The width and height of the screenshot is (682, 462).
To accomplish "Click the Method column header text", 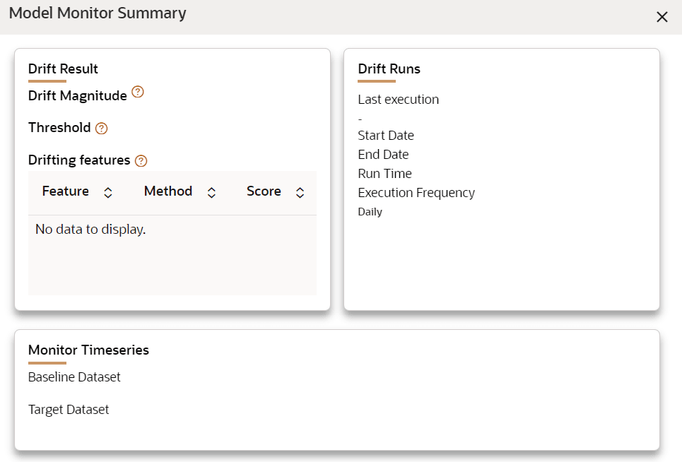I will pos(168,191).
